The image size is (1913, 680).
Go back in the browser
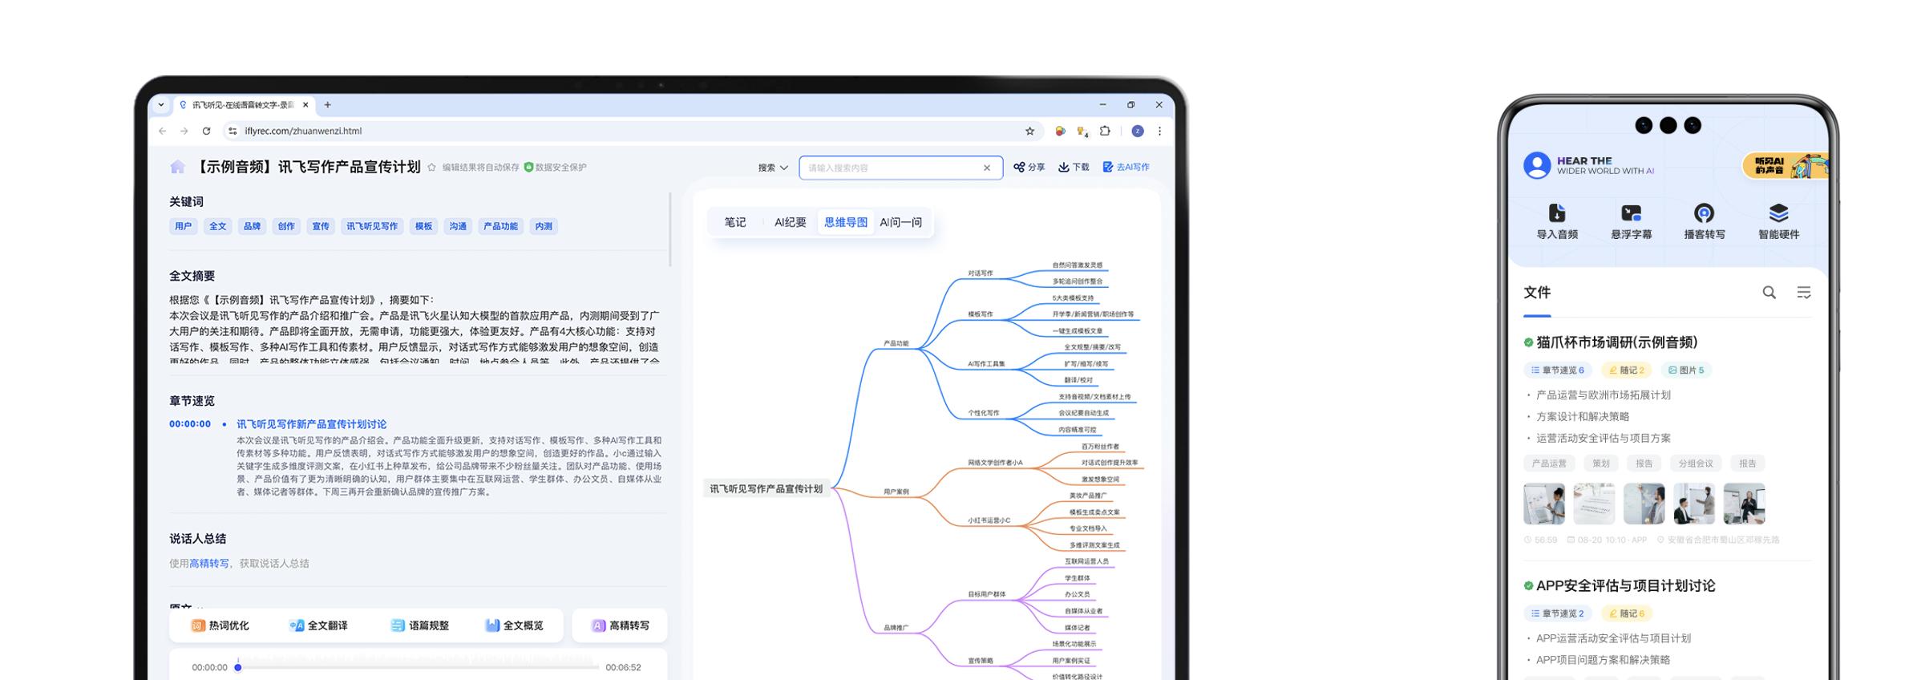pyautogui.click(x=163, y=131)
